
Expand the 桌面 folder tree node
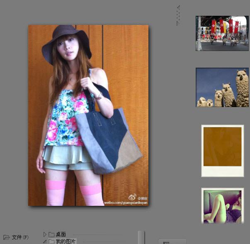click(x=45, y=234)
